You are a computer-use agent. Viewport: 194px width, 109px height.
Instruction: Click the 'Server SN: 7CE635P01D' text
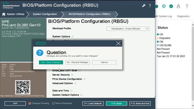[15, 28]
